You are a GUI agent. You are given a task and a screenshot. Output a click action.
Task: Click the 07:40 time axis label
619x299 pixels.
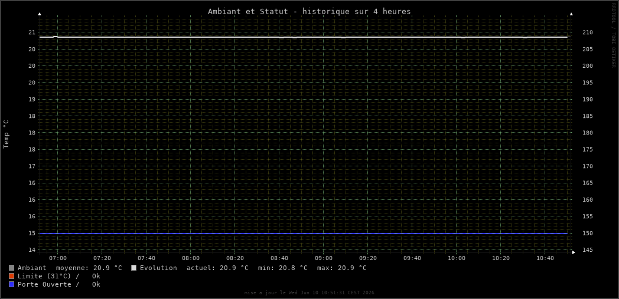146,258
